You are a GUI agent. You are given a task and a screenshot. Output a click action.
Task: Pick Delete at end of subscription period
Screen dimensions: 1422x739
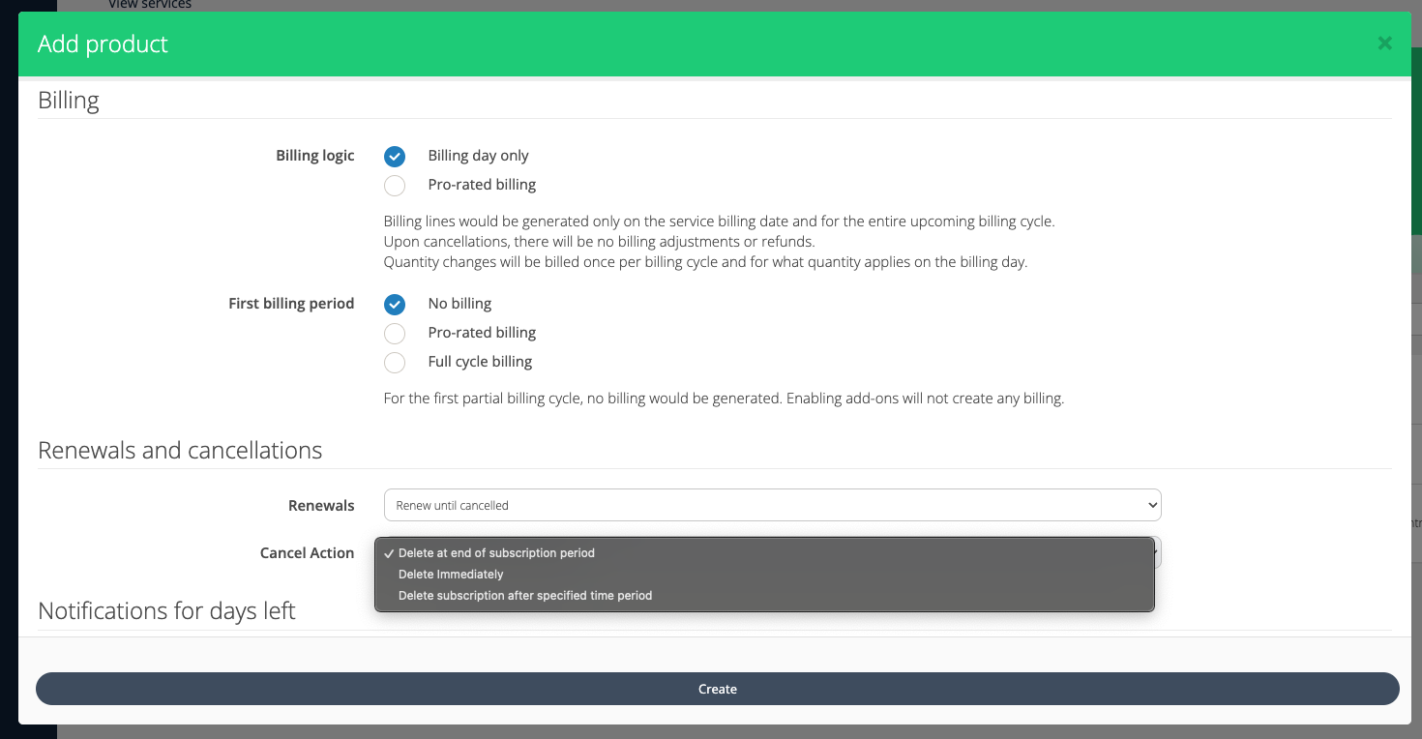pyautogui.click(x=496, y=553)
